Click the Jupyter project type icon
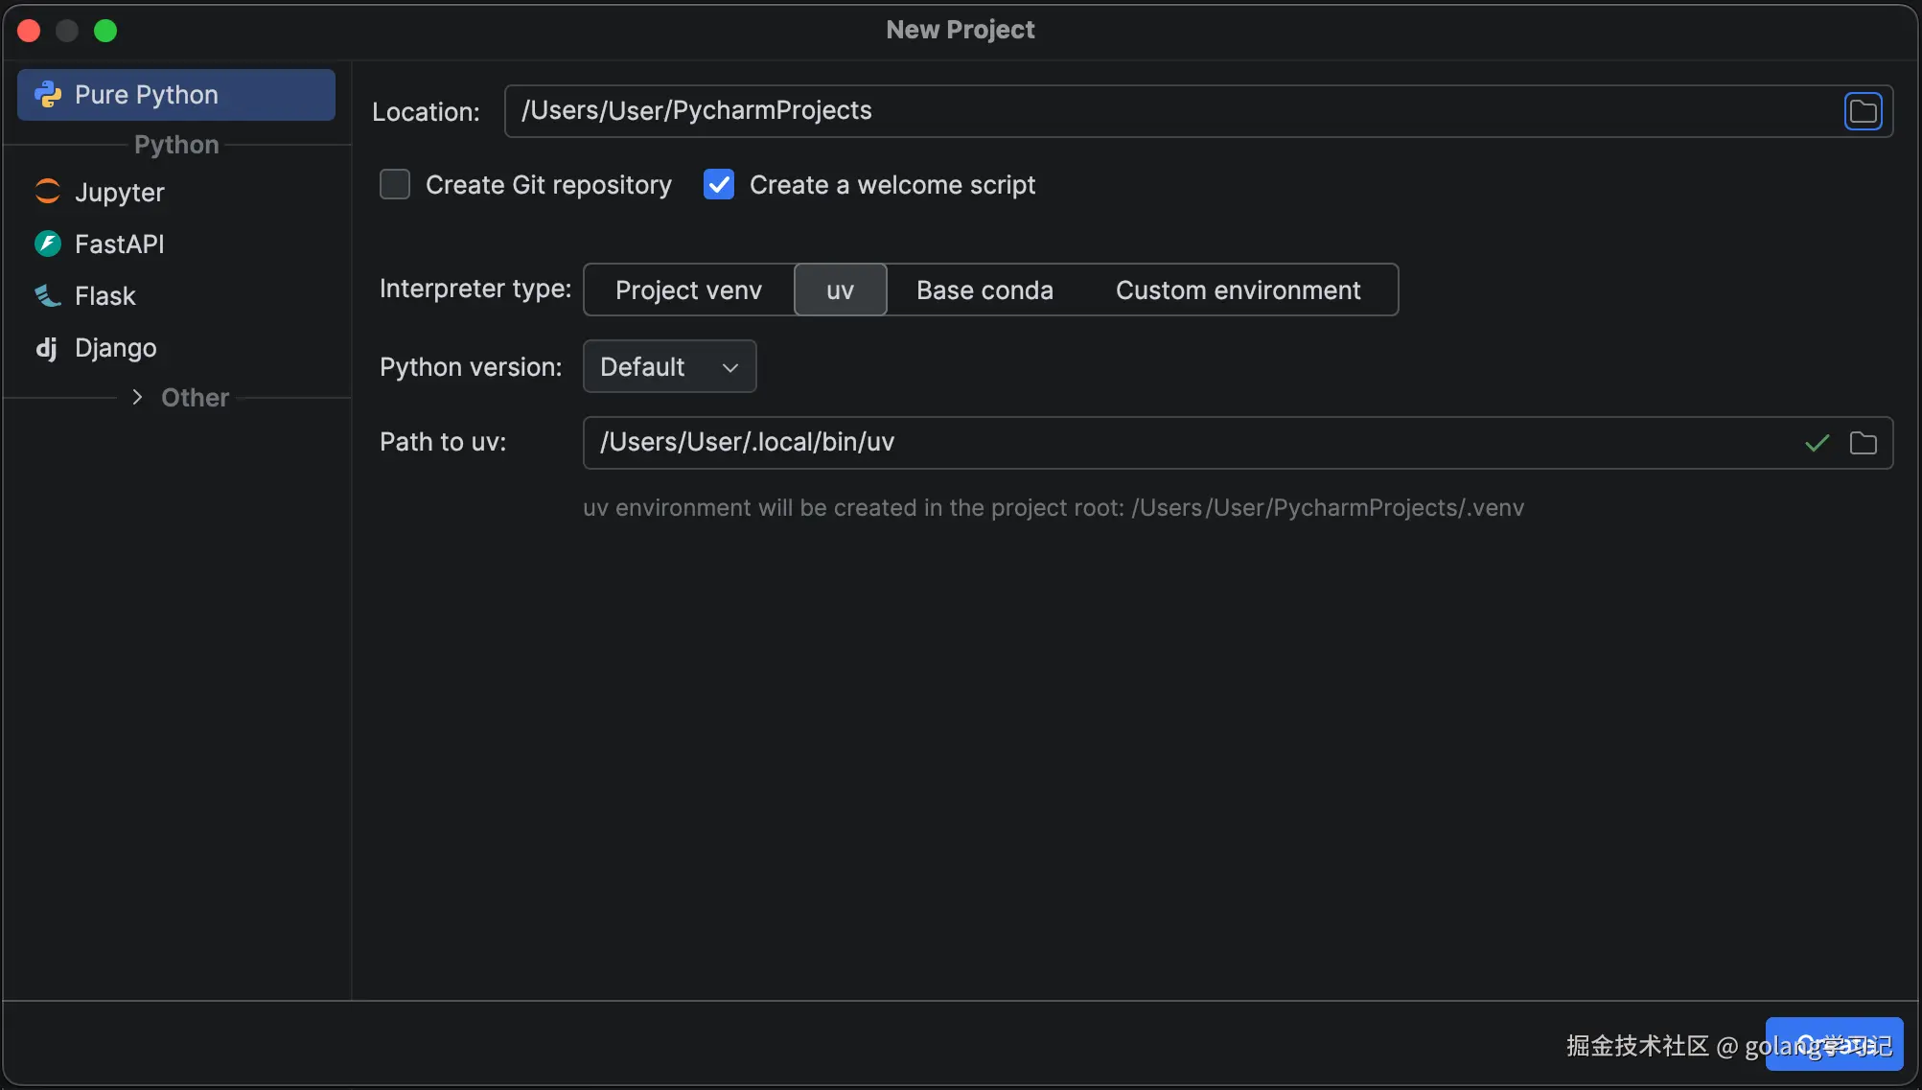The image size is (1922, 1090). point(48,192)
